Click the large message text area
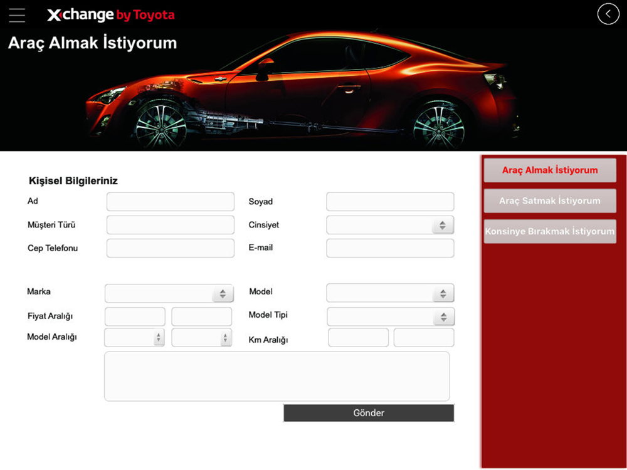The image size is (627, 470). pos(277,376)
